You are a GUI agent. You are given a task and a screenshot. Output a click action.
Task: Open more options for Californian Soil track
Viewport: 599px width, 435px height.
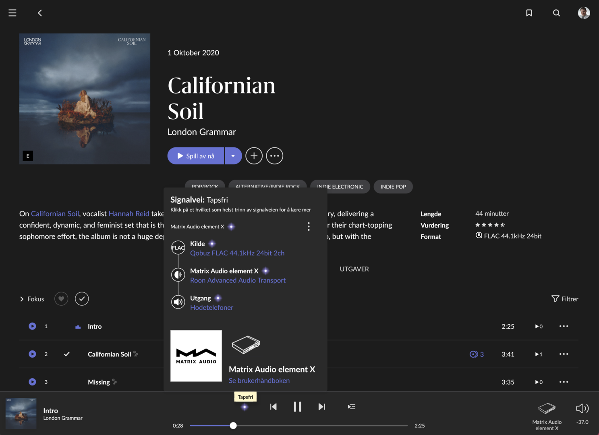coord(564,354)
